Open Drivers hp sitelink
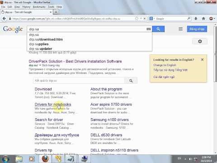Image resolution: width=217 pixels, height=163 pixels. [x=43, y=150]
